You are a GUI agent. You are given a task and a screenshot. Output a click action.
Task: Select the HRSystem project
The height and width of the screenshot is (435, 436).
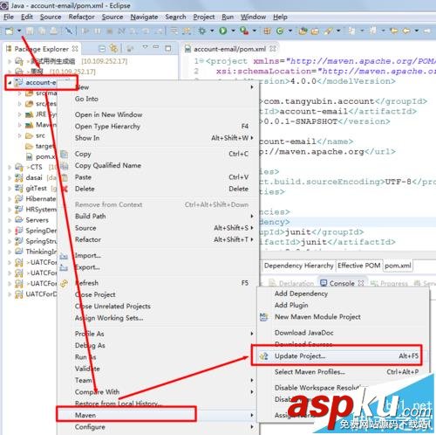pyautogui.click(x=36, y=210)
